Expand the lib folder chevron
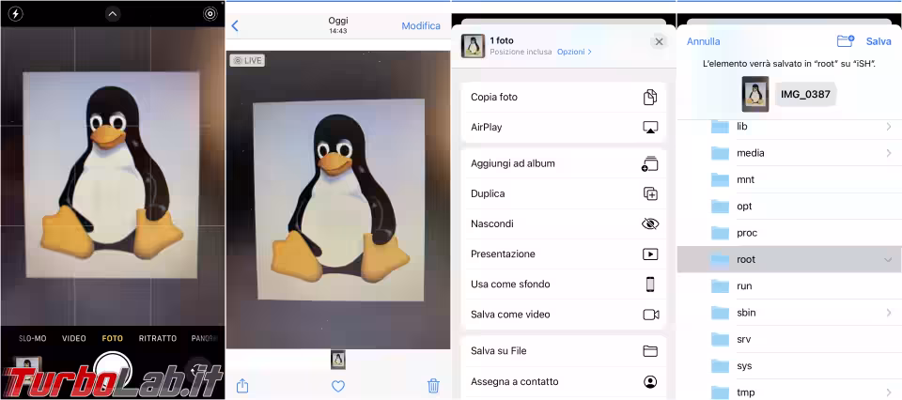 click(x=889, y=127)
